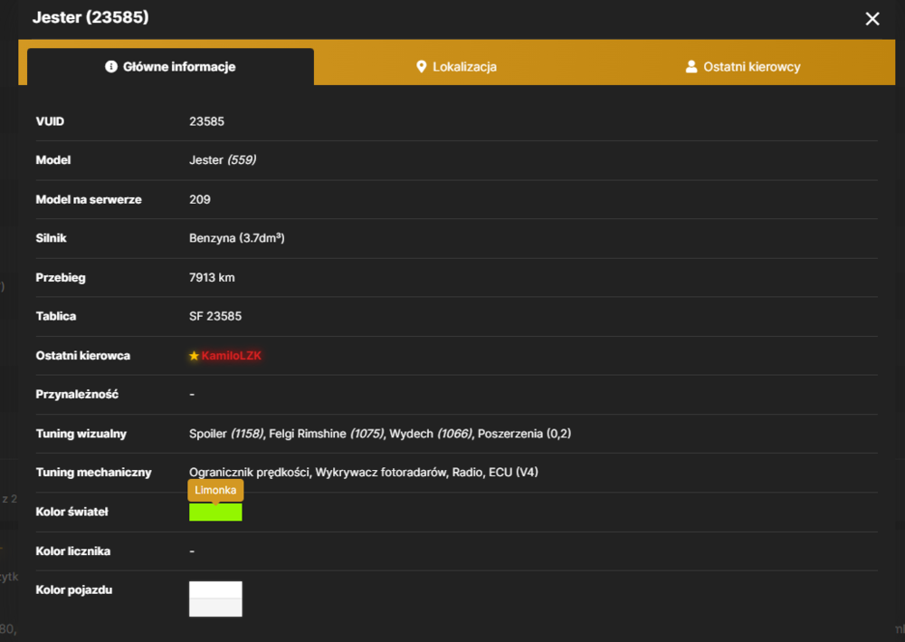Image resolution: width=905 pixels, height=642 pixels.
Task: Click the Tuning wizualny row label
Action: [81, 434]
